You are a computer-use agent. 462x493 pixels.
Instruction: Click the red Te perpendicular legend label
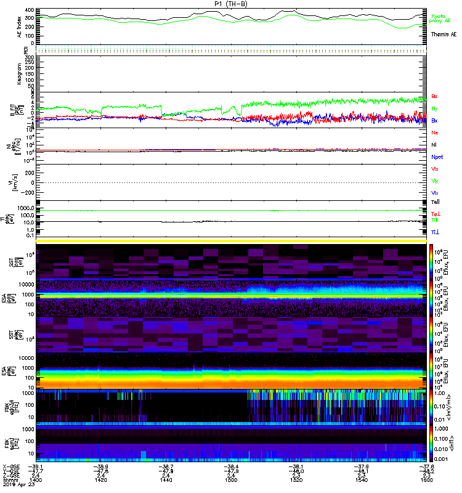point(436,214)
